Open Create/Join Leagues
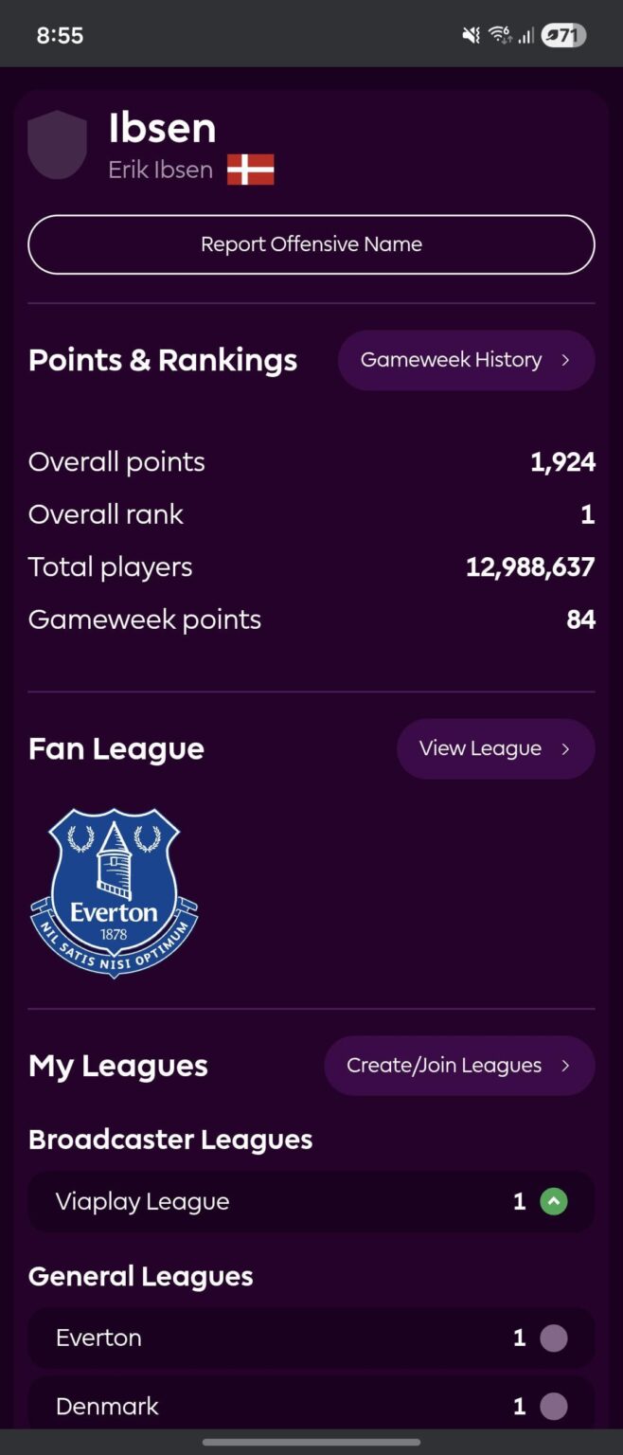This screenshot has width=623, height=1455. pos(459,1065)
